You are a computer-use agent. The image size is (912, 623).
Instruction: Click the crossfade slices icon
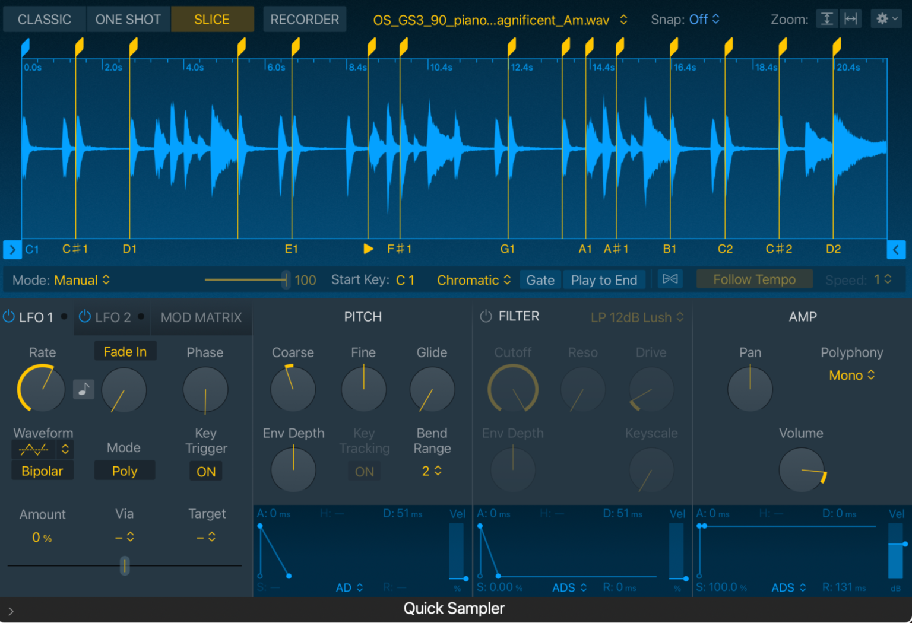(x=670, y=279)
